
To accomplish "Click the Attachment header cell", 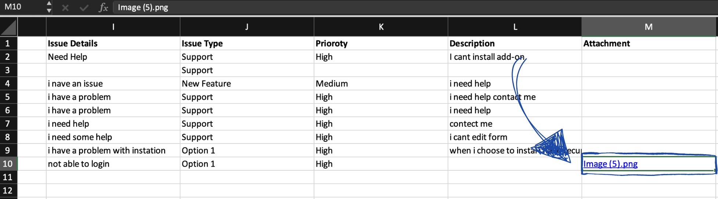I will coord(649,44).
